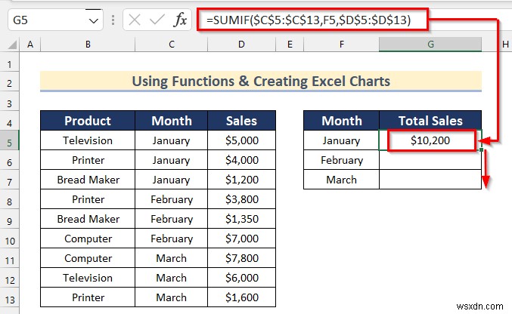Image resolution: width=512 pixels, height=314 pixels.
Task: Click the Product header cell
Action: point(88,121)
